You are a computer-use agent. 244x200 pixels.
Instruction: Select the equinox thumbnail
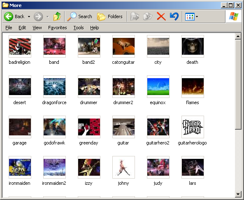click(x=158, y=86)
